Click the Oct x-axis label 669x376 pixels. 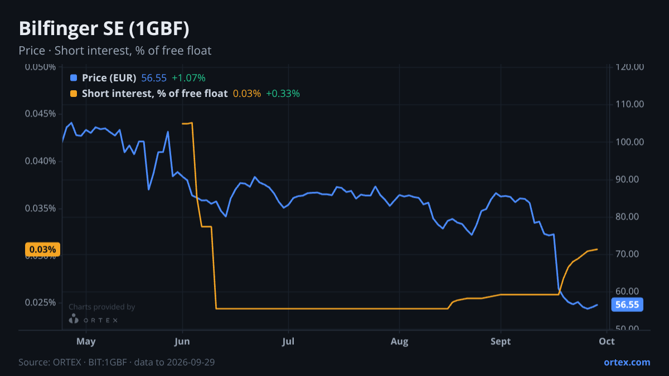tap(606, 341)
